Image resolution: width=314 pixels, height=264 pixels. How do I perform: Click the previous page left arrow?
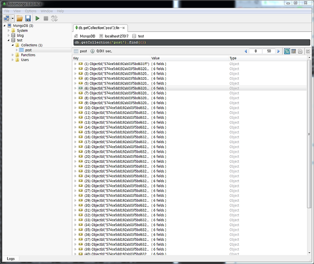point(246,51)
